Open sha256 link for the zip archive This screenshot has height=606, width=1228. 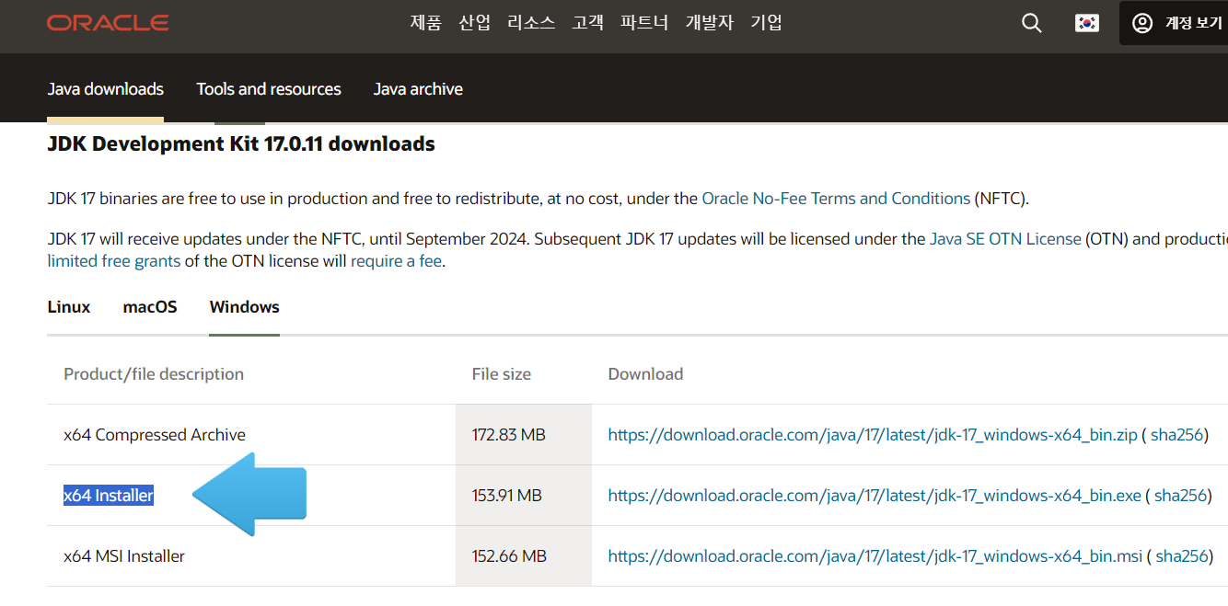[x=1178, y=435]
